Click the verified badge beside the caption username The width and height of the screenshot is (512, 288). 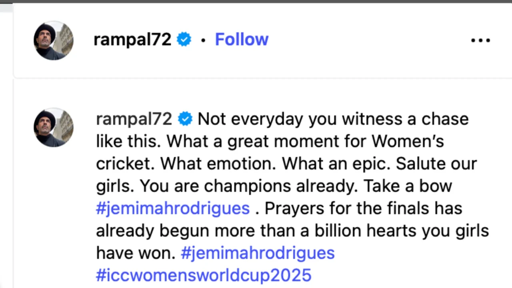pyautogui.click(x=185, y=119)
